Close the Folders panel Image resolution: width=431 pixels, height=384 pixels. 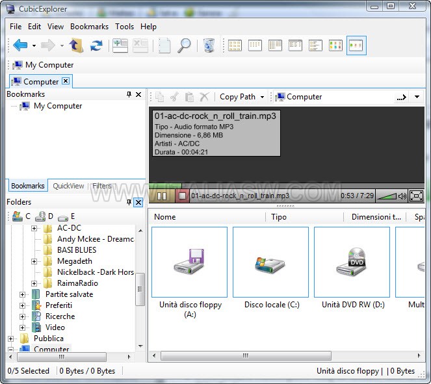tap(138, 203)
